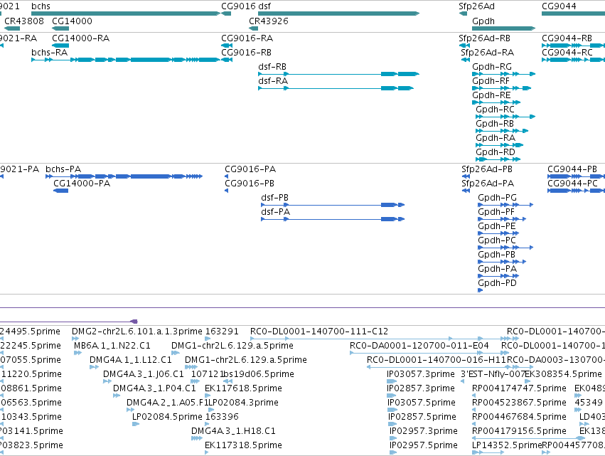Image resolution: width=605 pixels, height=456 pixels.
Task: Click the Gpdh-PD protein label
Action: tap(497, 283)
